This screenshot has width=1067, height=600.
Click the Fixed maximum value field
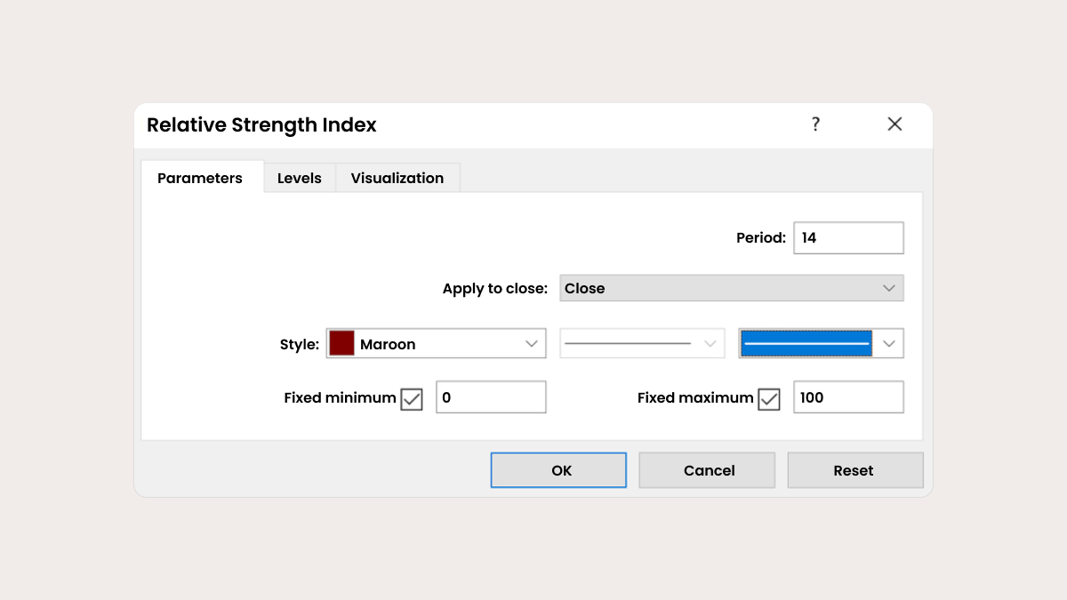tap(848, 397)
